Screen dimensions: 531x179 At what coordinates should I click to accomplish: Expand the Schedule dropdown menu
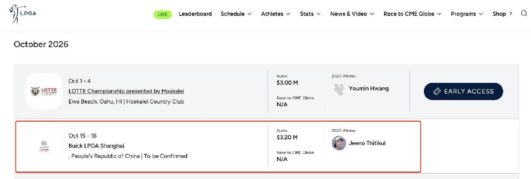click(x=236, y=14)
